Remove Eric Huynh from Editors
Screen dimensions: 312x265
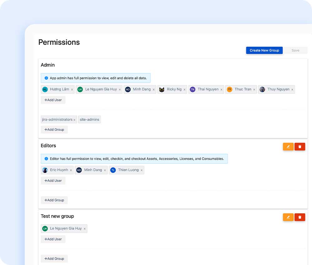pyautogui.click(x=71, y=170)
